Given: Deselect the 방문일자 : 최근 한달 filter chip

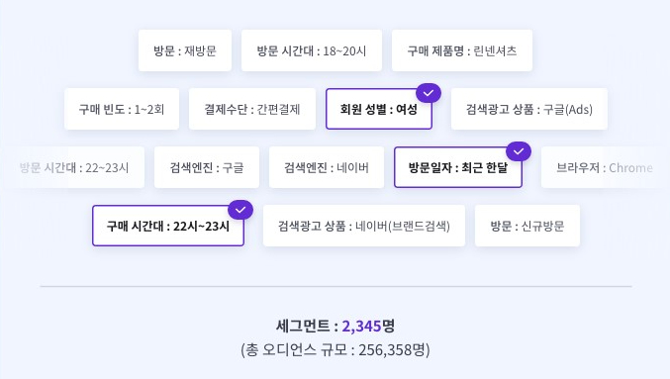Looking at the screenshot, I should click(x=457, y=167).
